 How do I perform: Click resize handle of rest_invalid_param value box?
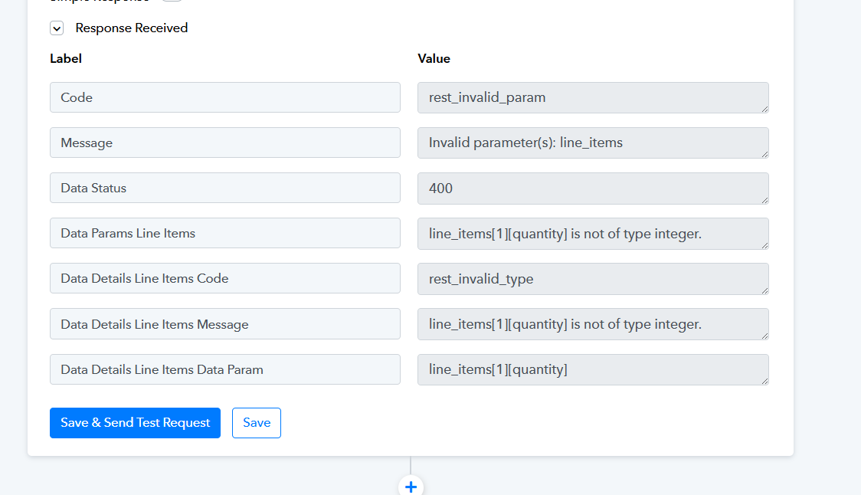click(764, 109)
